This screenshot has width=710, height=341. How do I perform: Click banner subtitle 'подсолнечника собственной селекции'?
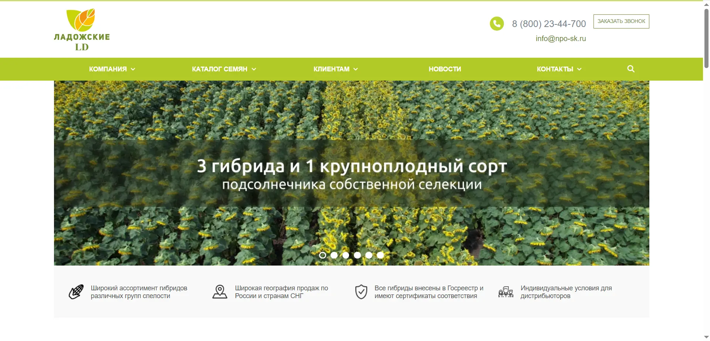coord(352,185)
